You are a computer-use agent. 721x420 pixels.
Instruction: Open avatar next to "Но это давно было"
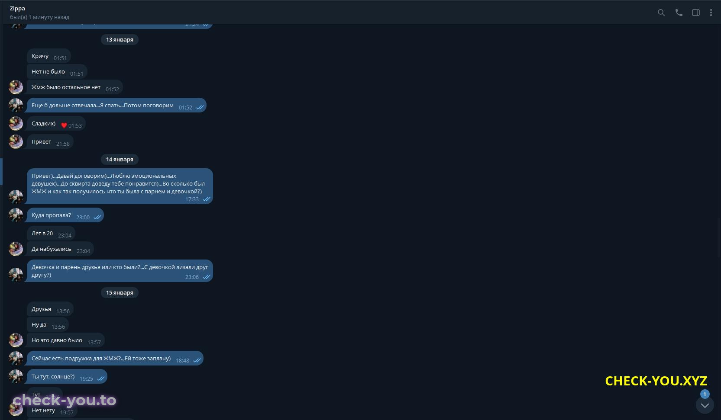(x=16, y=340)
